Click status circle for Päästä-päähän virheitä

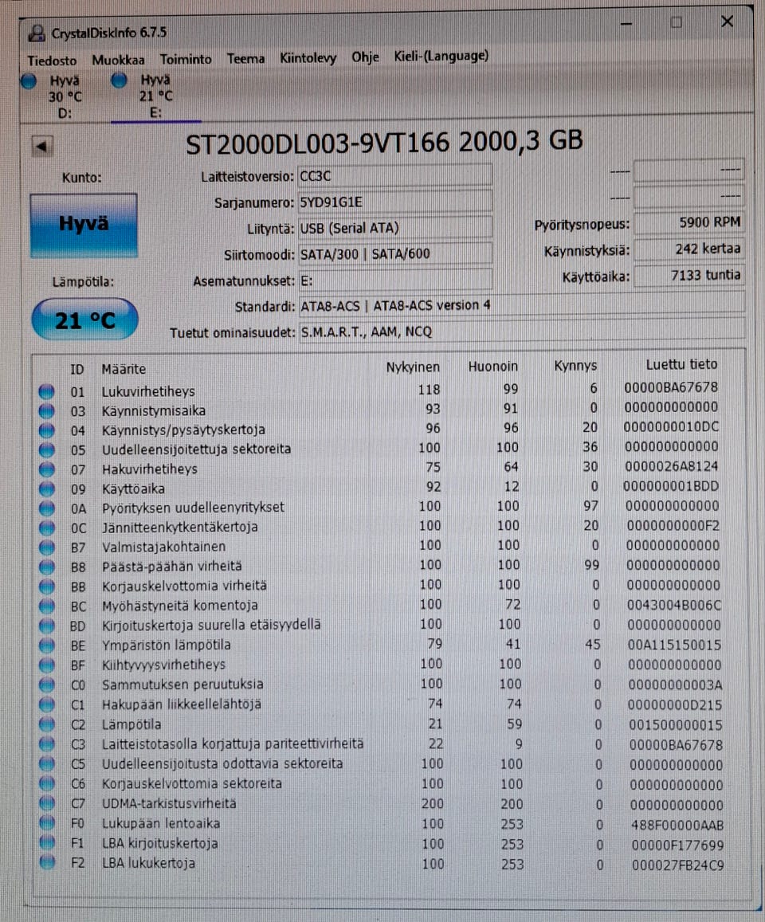pyautogui.click(x=46, y=567)
